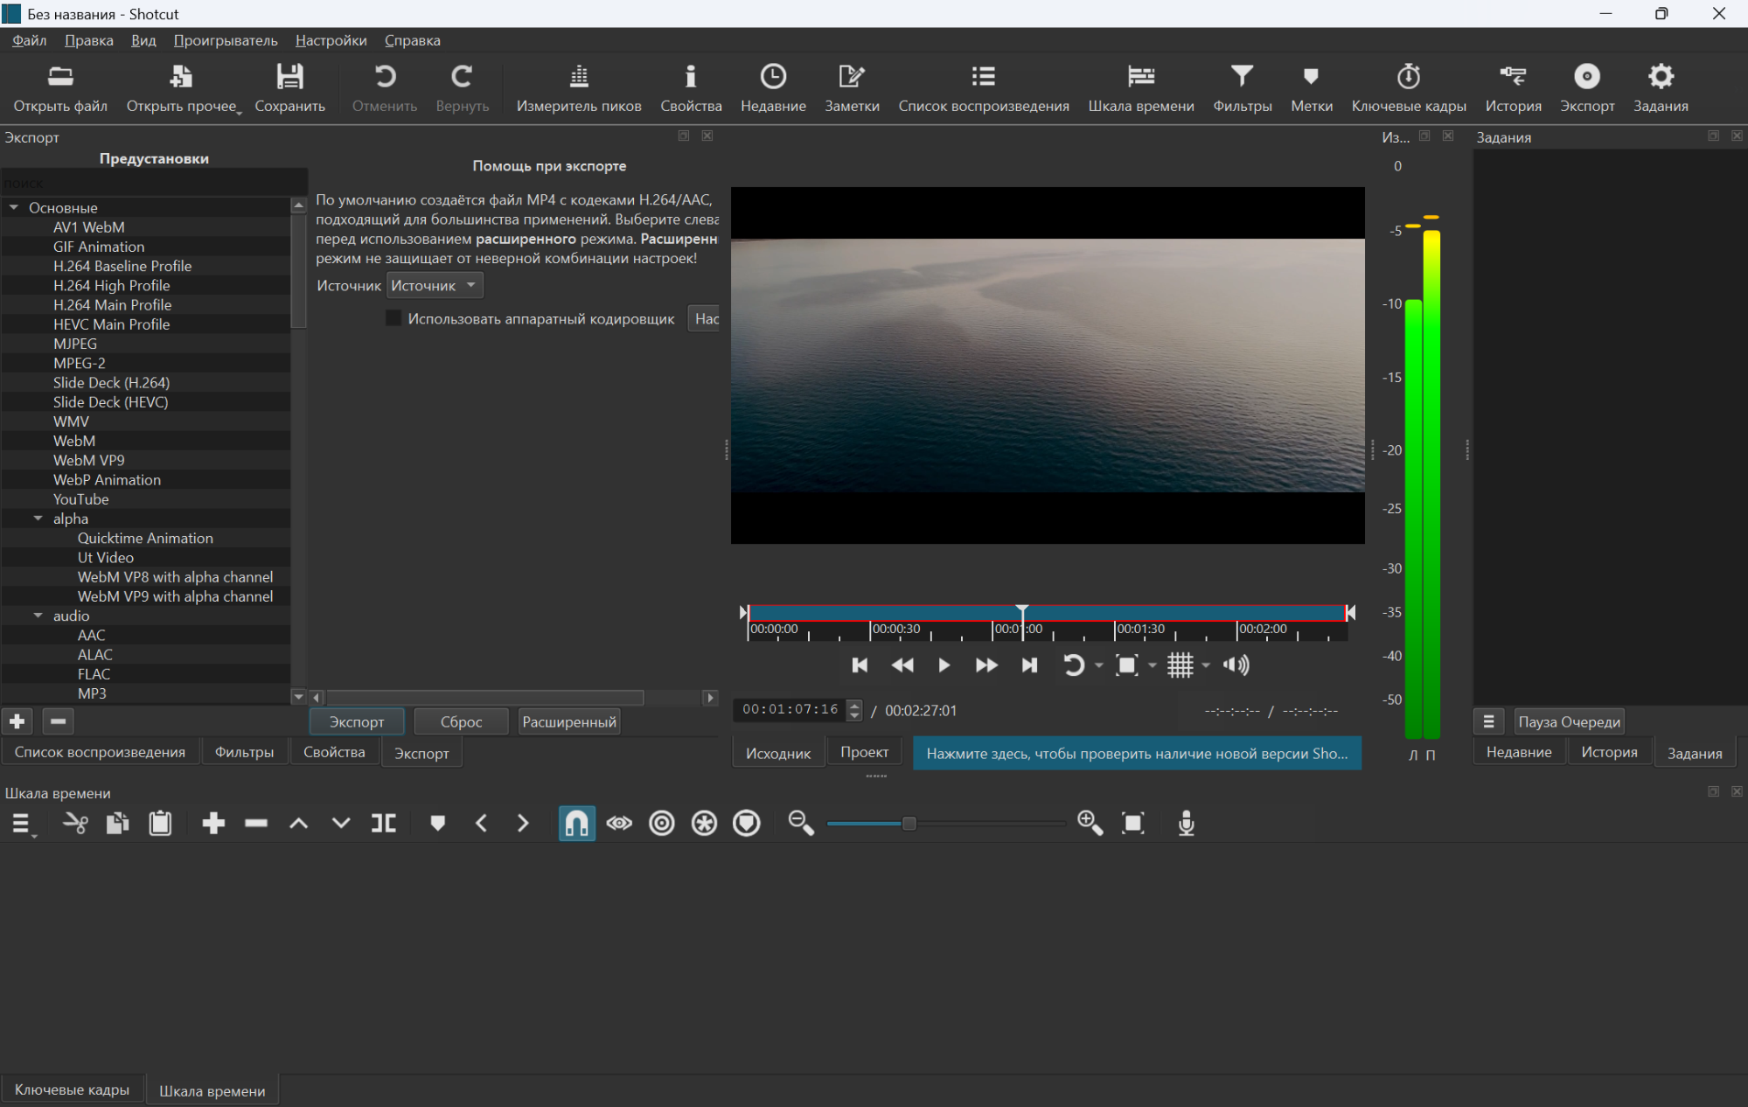Click the timeline ripple delete minus icon

[x=256, y=823]
